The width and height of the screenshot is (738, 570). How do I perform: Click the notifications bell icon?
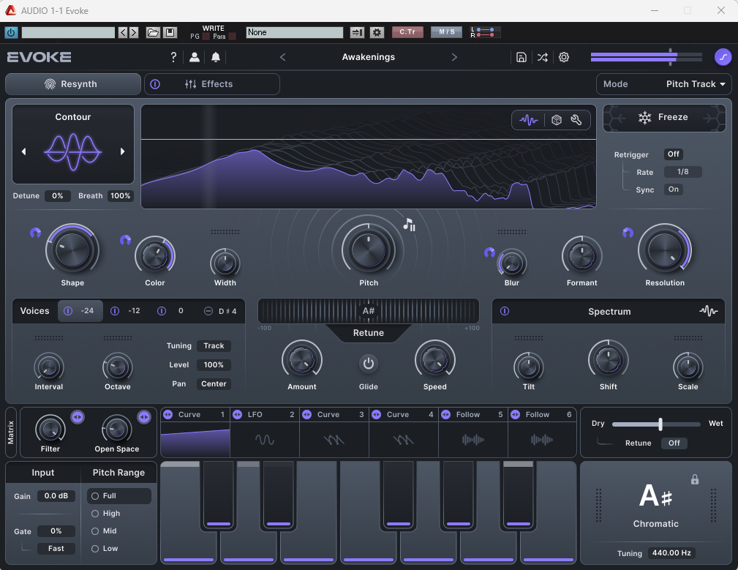(x=216, y=57)
